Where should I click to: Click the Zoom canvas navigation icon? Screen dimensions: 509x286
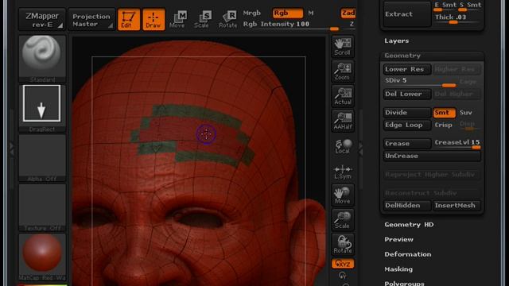pyautogui.click(x=343, y=71)
